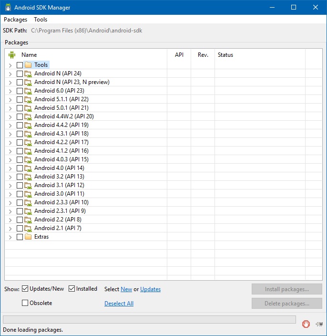Click the Tools folder icon
Screen dimensions: 327x336
pos(28,65)
